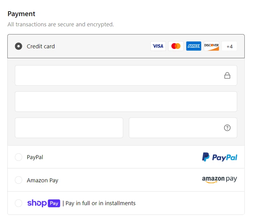
Task: Open the Shop Pay installments option
Action: [x=100, y=203]
